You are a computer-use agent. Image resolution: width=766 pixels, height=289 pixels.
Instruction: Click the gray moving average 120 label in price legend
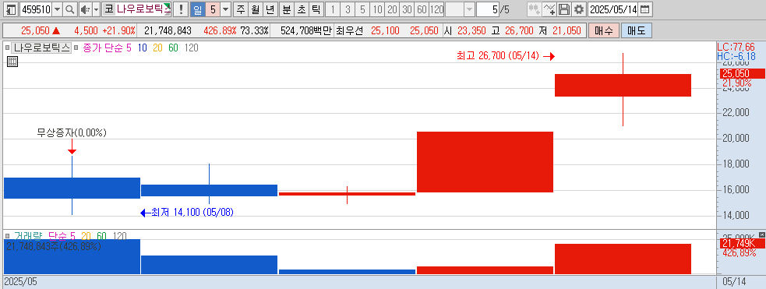192,48
